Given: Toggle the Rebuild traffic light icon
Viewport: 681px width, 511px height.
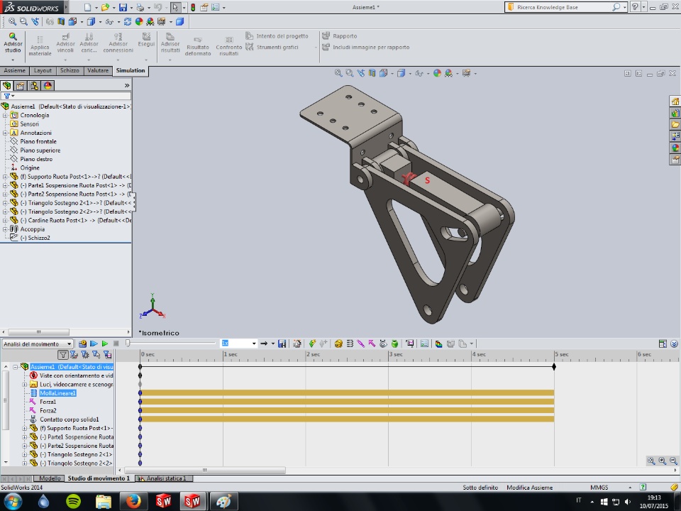Looking at the screenshot, I should (192, 7).
